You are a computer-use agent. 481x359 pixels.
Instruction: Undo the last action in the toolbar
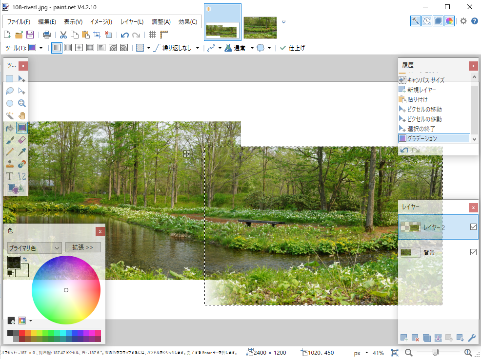(x=124, y=35)
